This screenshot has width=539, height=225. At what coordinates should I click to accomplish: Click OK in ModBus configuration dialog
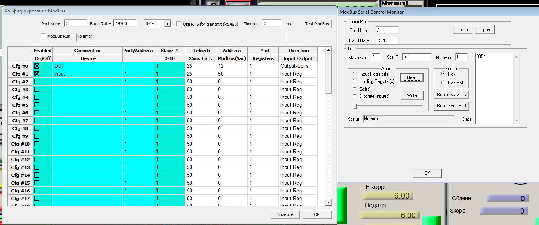tap(317, 214)
